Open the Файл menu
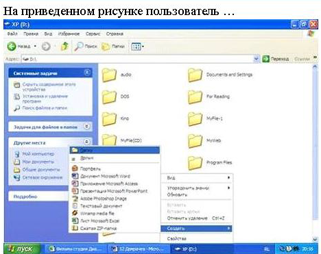This screenshot has width=321, height=254. point(12,34)
